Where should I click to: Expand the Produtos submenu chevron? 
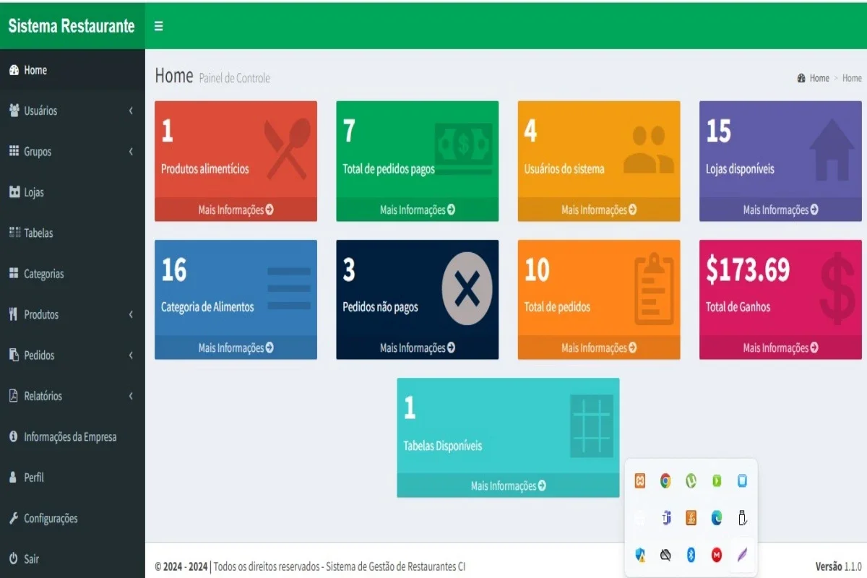pyautogui.click(x=131, y=314)
